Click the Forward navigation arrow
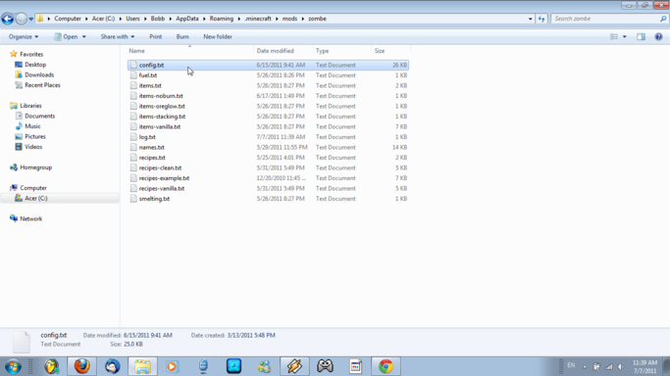The image size is (670, 376). [21, 19]
